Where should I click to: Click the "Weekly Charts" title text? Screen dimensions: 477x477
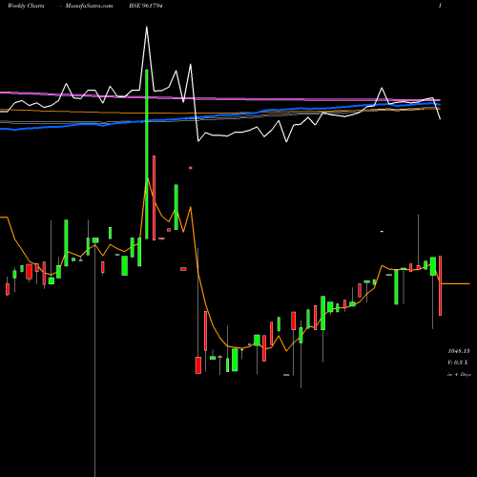coord(26,6)
